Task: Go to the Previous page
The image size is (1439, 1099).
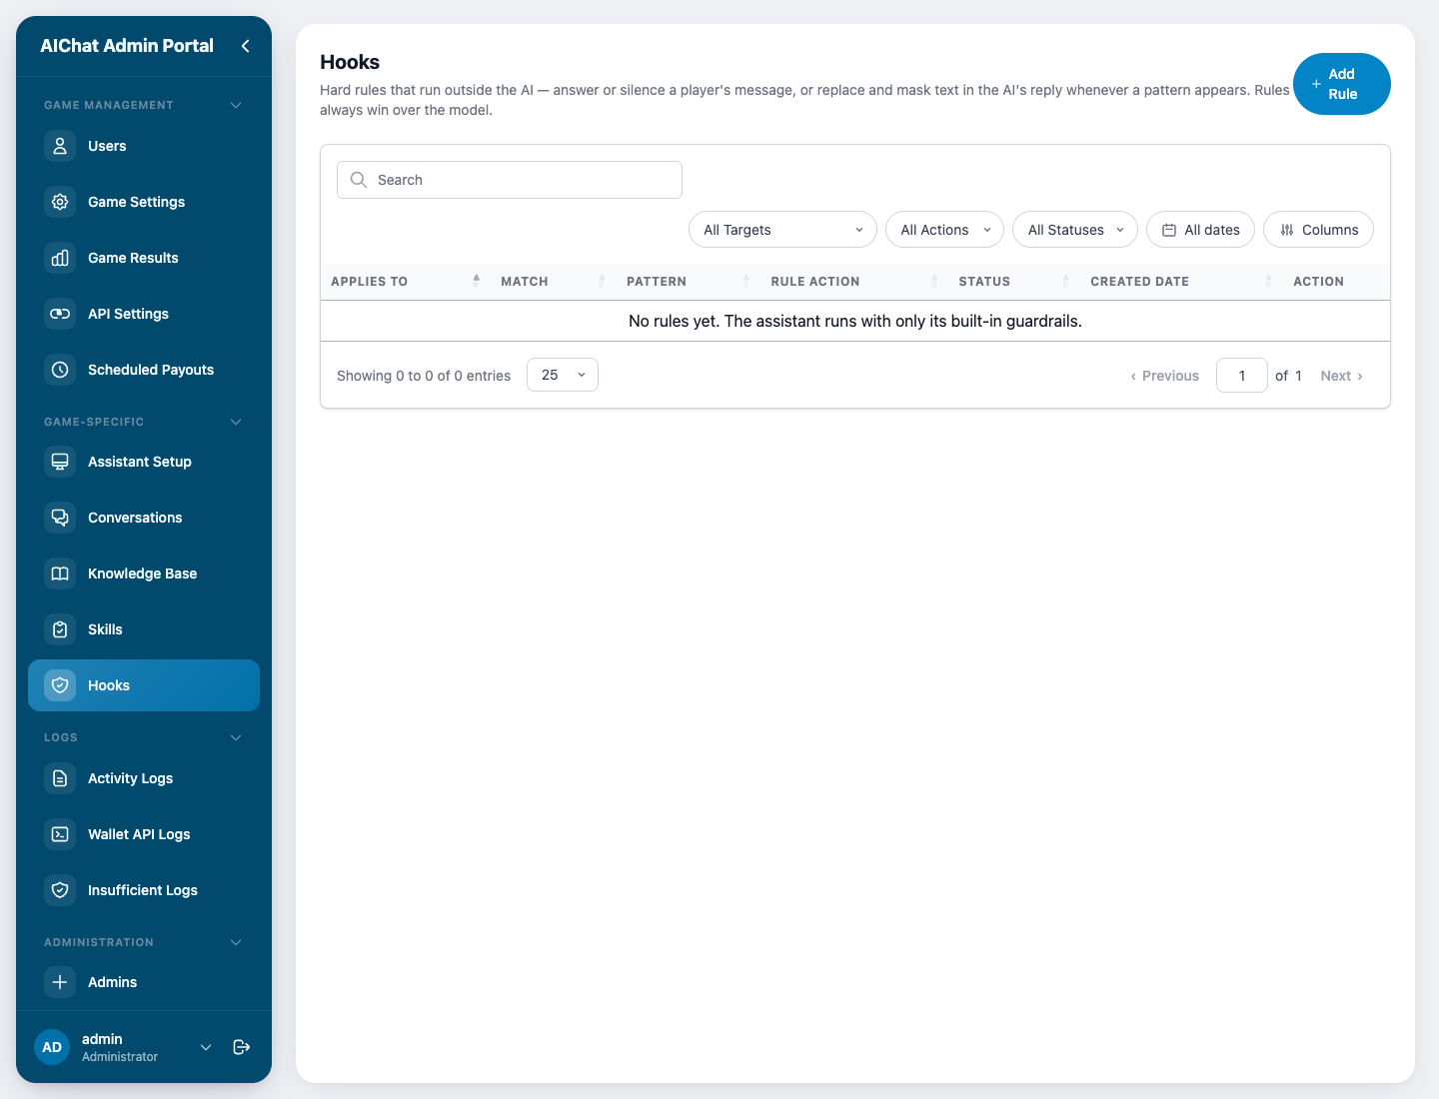Action: 1164,376
